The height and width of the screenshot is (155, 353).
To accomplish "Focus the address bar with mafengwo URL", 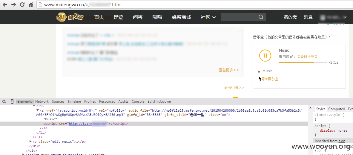I will (195, 4).
